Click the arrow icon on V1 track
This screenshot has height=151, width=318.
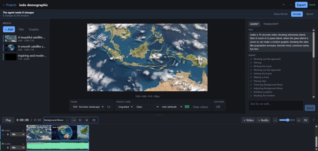tap(4, 134)
